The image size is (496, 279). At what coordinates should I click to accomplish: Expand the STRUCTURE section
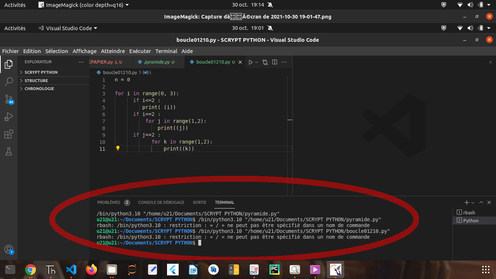54,81
